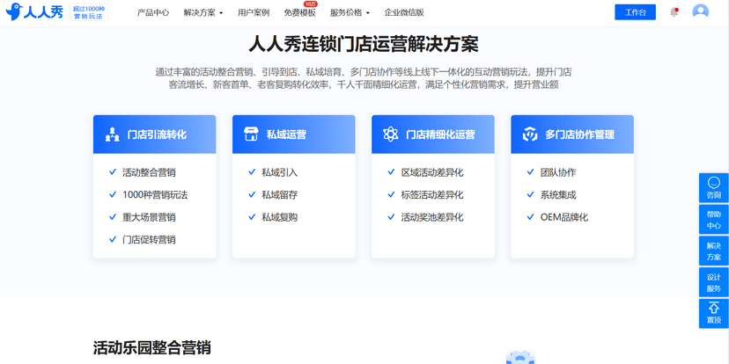729x364 pixels.
Task: Click the 门店精细化运营 atom icon
Action: click(x=391, y=135)
